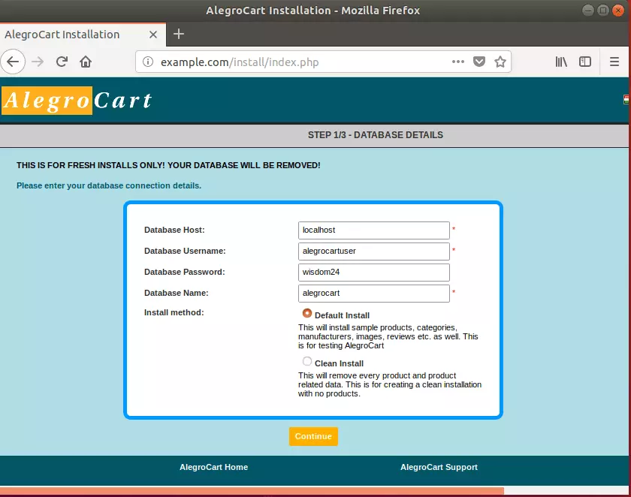Focus the Database Host field

pyautogui.click(x=374, y=230)
